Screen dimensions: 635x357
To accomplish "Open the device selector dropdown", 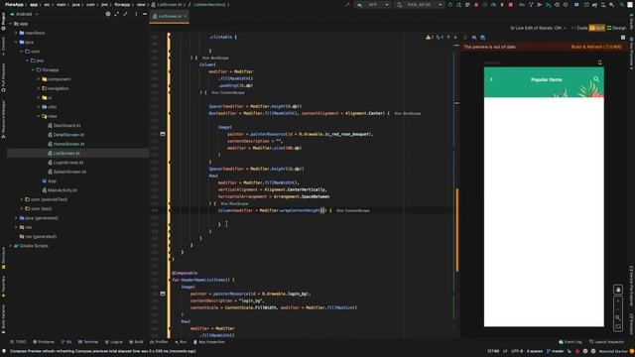I will [419, 5].
